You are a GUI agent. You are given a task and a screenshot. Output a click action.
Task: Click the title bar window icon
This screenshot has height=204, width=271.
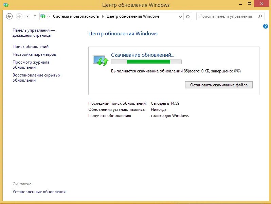6,5
